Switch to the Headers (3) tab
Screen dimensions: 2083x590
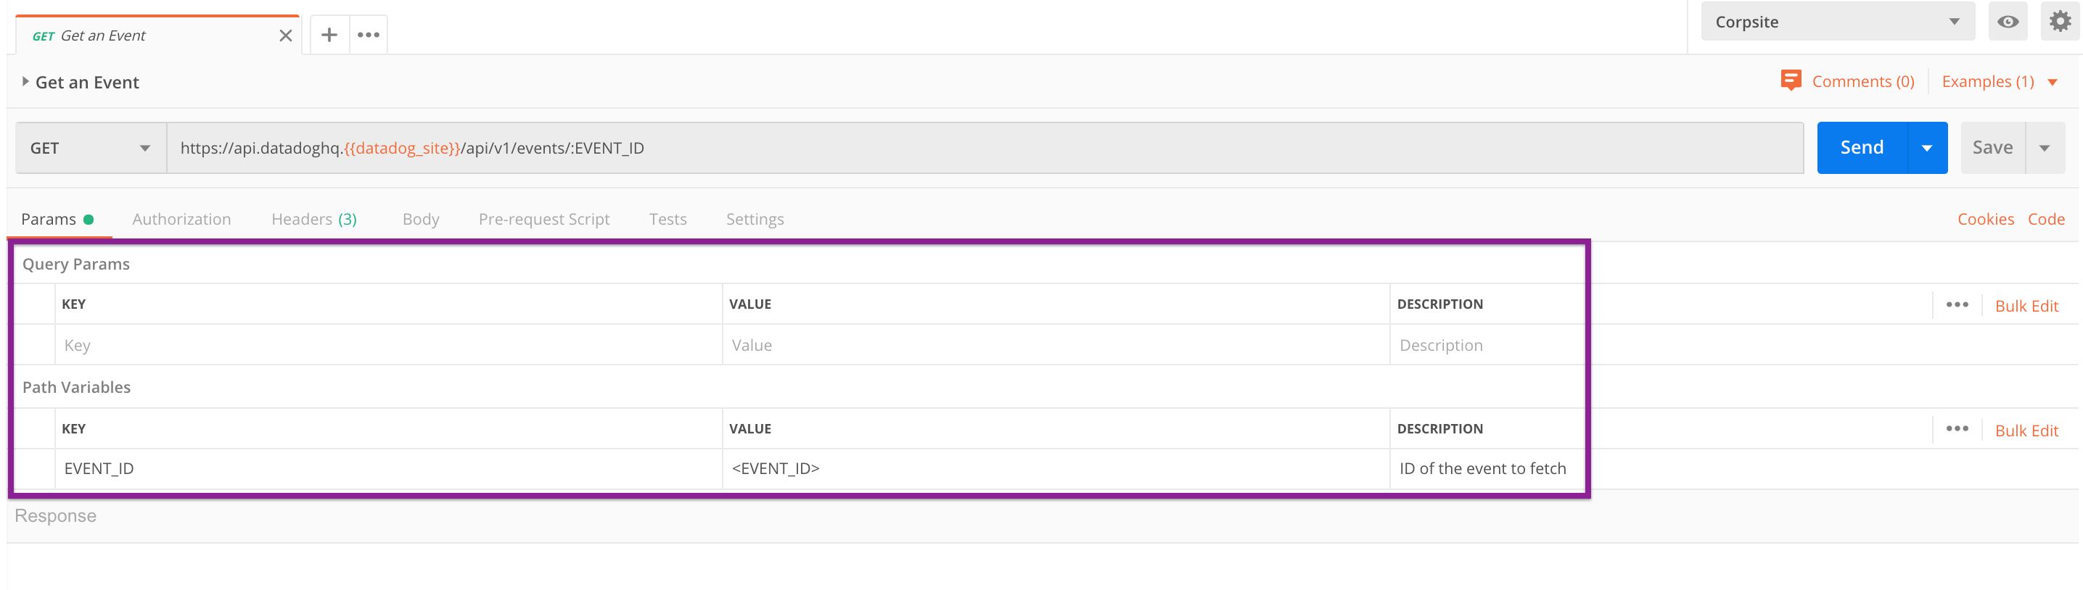point(313,219)
